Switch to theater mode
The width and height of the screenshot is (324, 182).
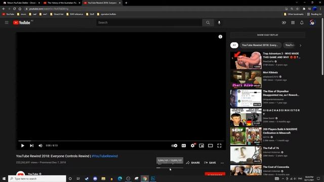(x=211, y=146)
